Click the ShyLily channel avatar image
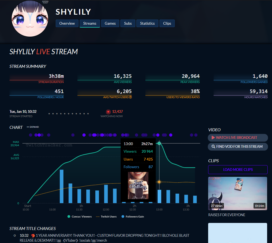This screenshot has height=243, width=272. pos(30,19)
